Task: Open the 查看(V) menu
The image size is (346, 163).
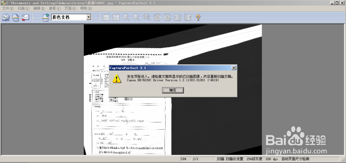Action: [55, 8]
